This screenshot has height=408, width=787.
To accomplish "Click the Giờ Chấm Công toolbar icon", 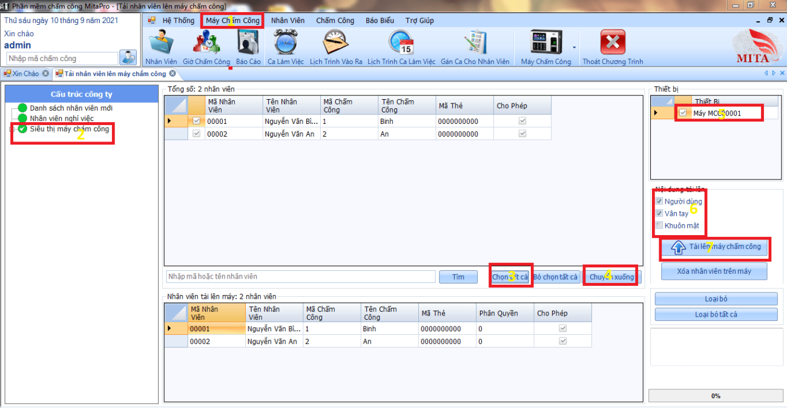I will pos(206,47).
